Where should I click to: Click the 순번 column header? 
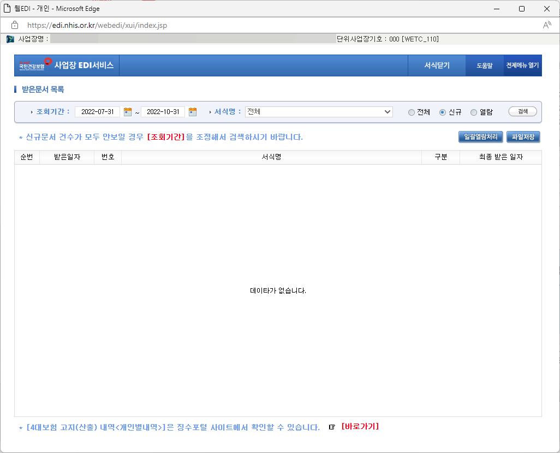click(x=27, y=157)
